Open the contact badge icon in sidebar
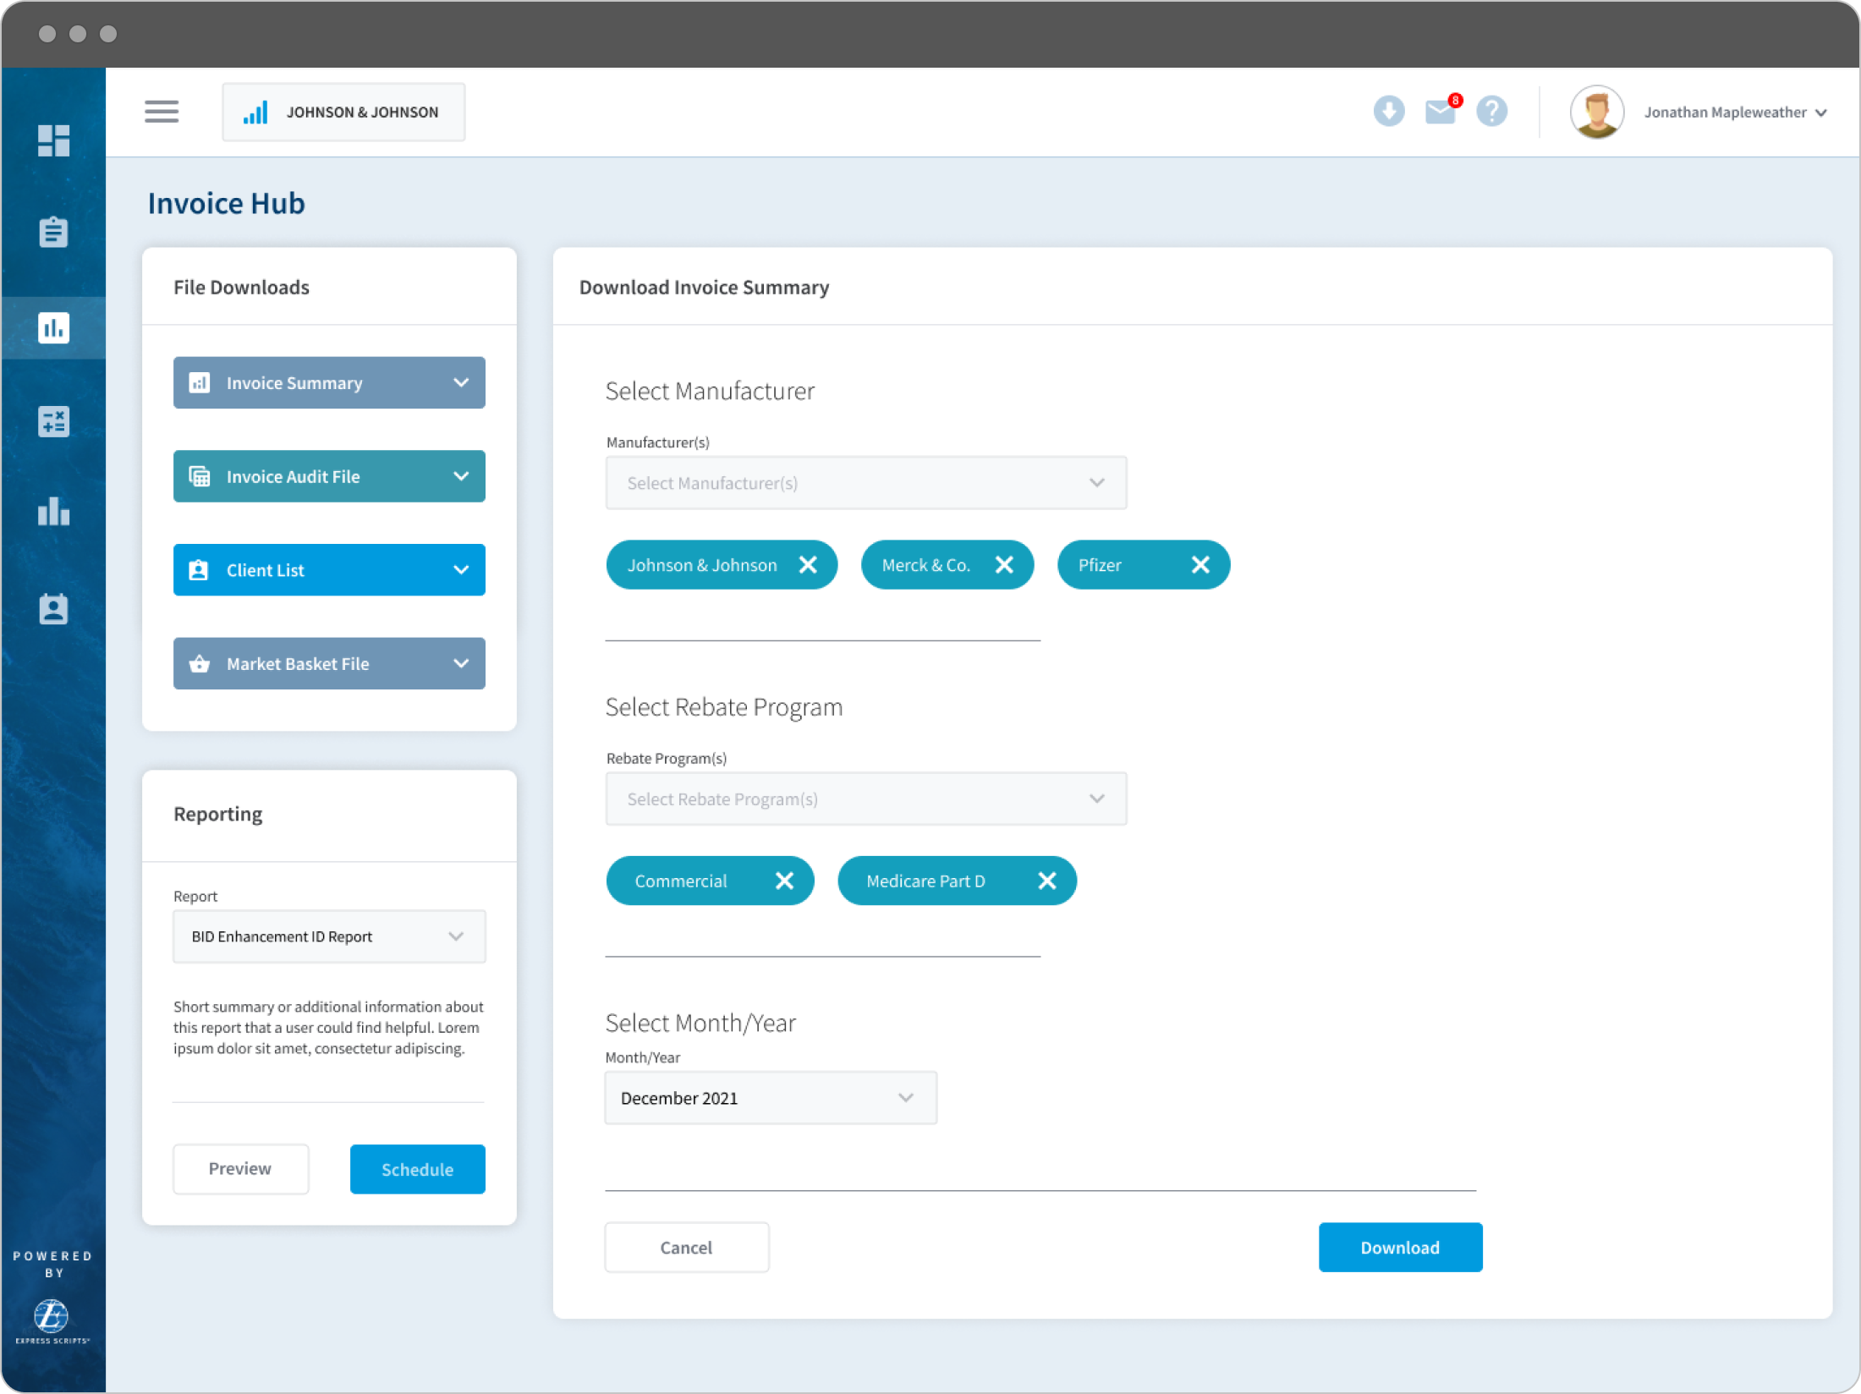Viewport: 1861px width, 1394px height. pos(53,608)
